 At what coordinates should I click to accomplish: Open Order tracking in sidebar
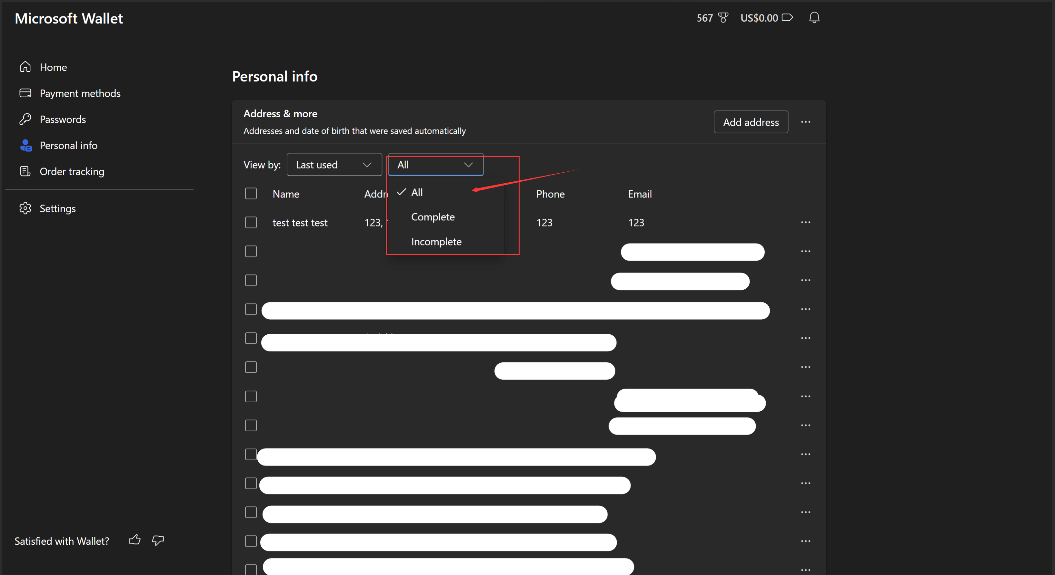[x=72, y=171]
